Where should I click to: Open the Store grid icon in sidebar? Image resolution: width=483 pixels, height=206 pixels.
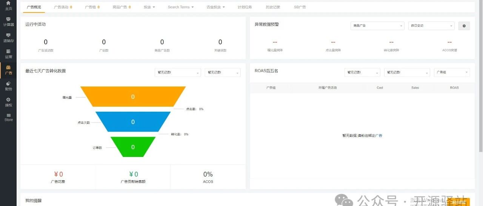click(x=8, y=117)
